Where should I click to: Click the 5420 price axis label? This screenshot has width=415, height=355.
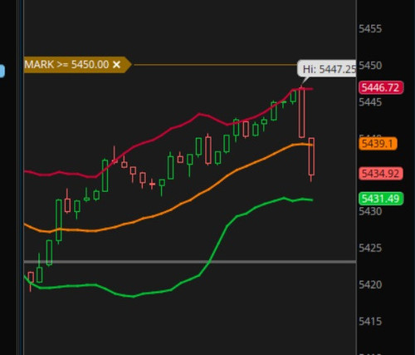tap(370, 284)
